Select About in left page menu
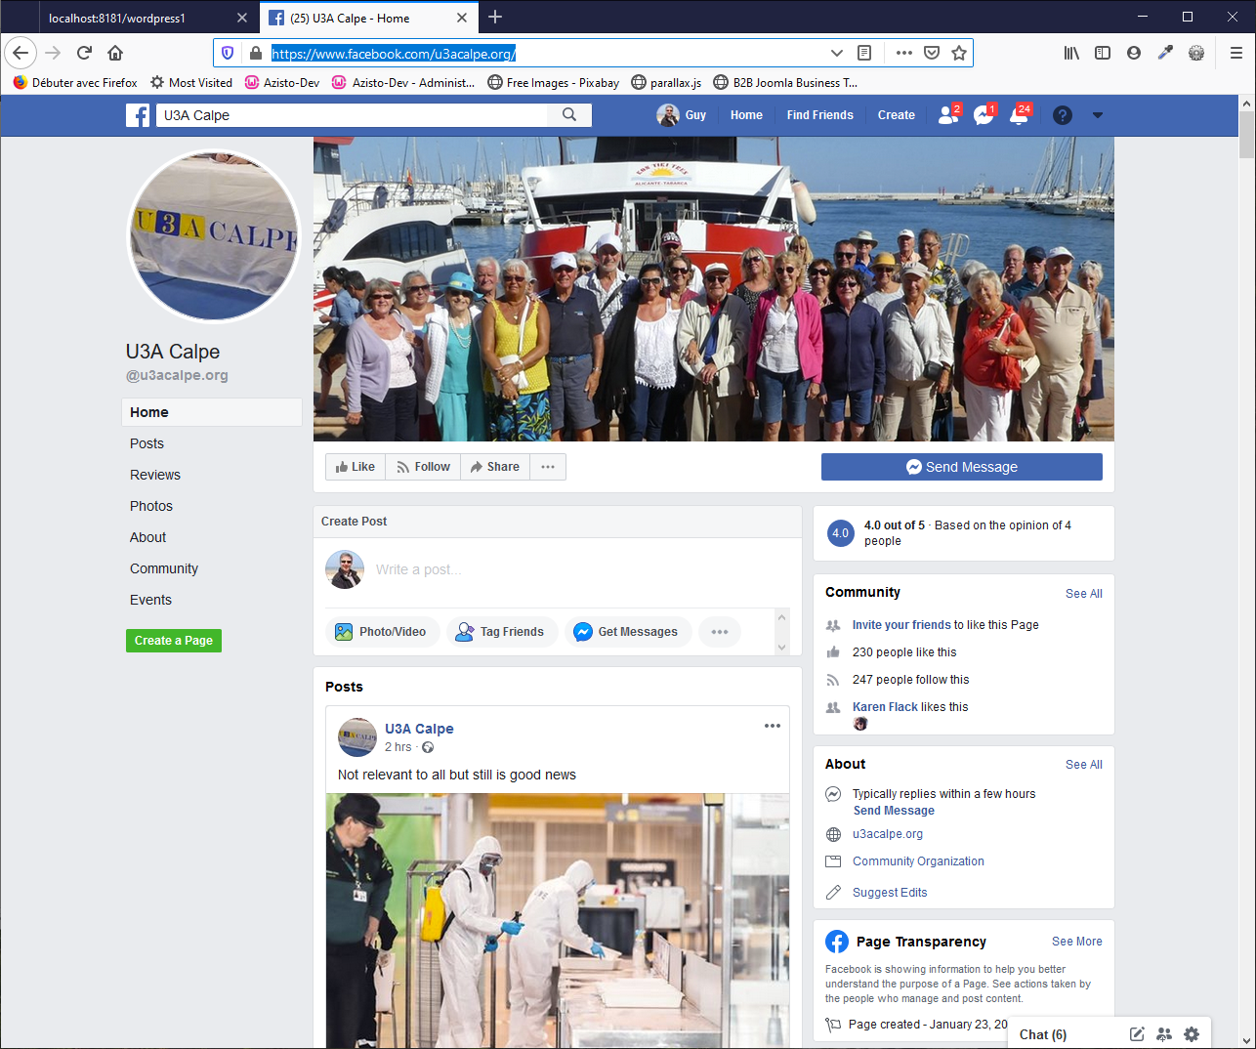The image size is (1256, 1049). pos(148,537)
